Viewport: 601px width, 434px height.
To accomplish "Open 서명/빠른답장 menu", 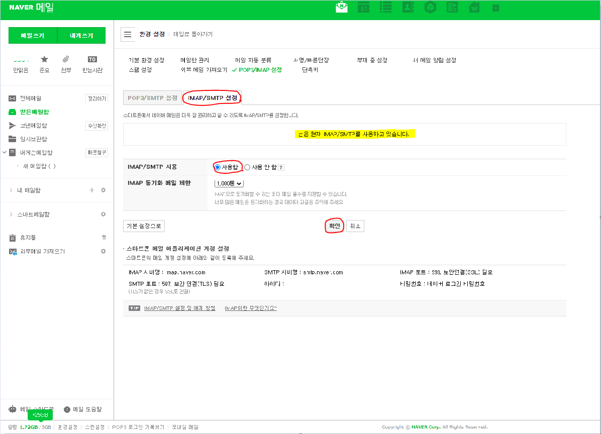I will tap(311, 60).
